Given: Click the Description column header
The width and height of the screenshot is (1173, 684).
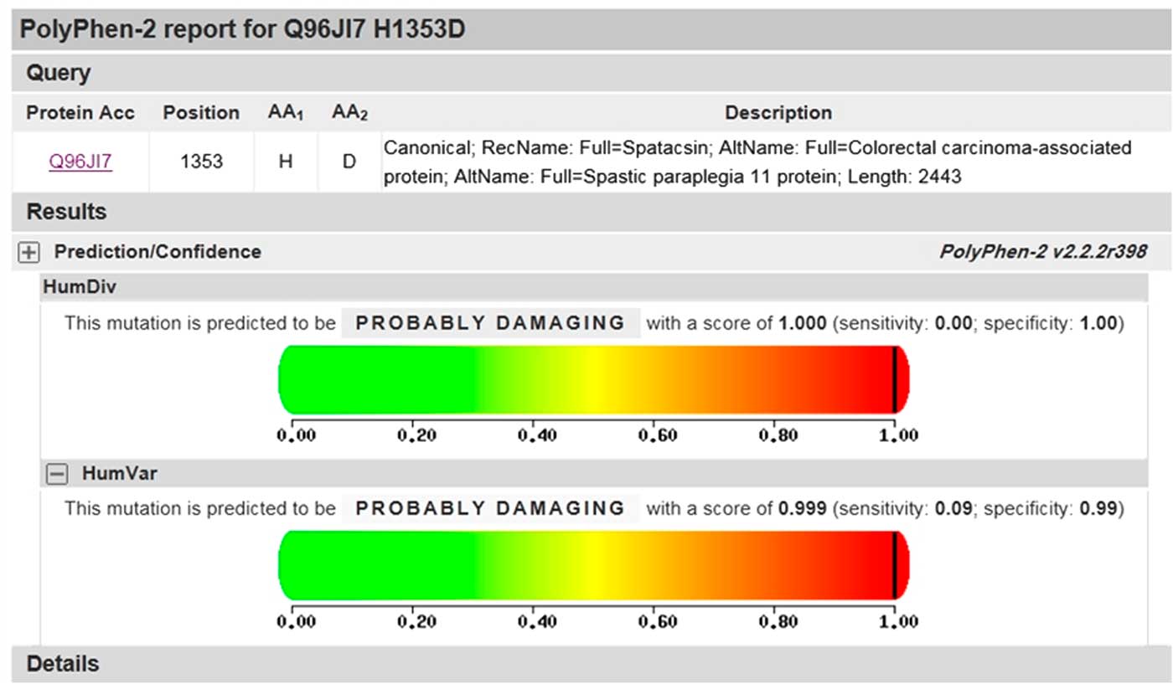Looking at the screenshot, I should click(x=778, y=113).
